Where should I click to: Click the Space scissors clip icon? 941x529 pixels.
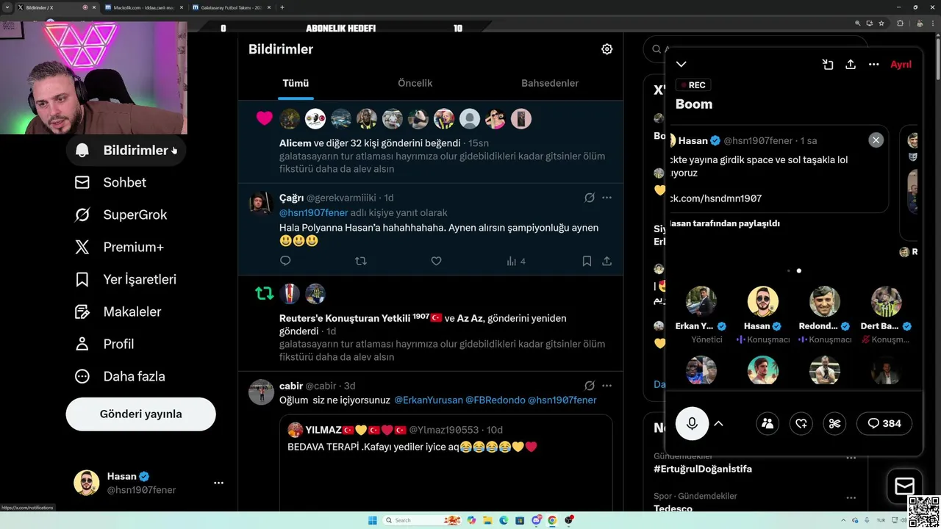834,423
